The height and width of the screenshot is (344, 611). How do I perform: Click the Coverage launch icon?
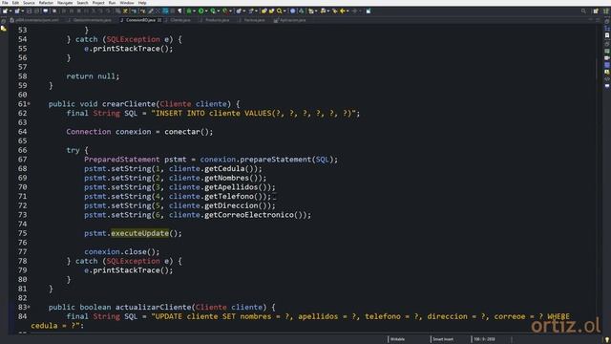pos(213,11)
